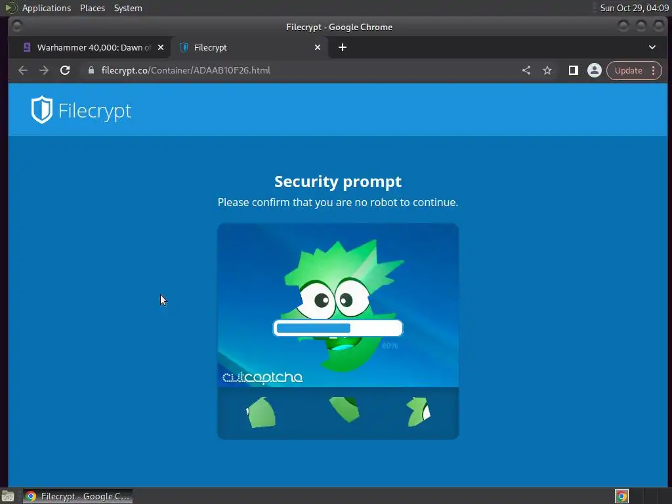Open a new tab with plus
Viewport: 672px width, 504px height.
pos(342,47)
